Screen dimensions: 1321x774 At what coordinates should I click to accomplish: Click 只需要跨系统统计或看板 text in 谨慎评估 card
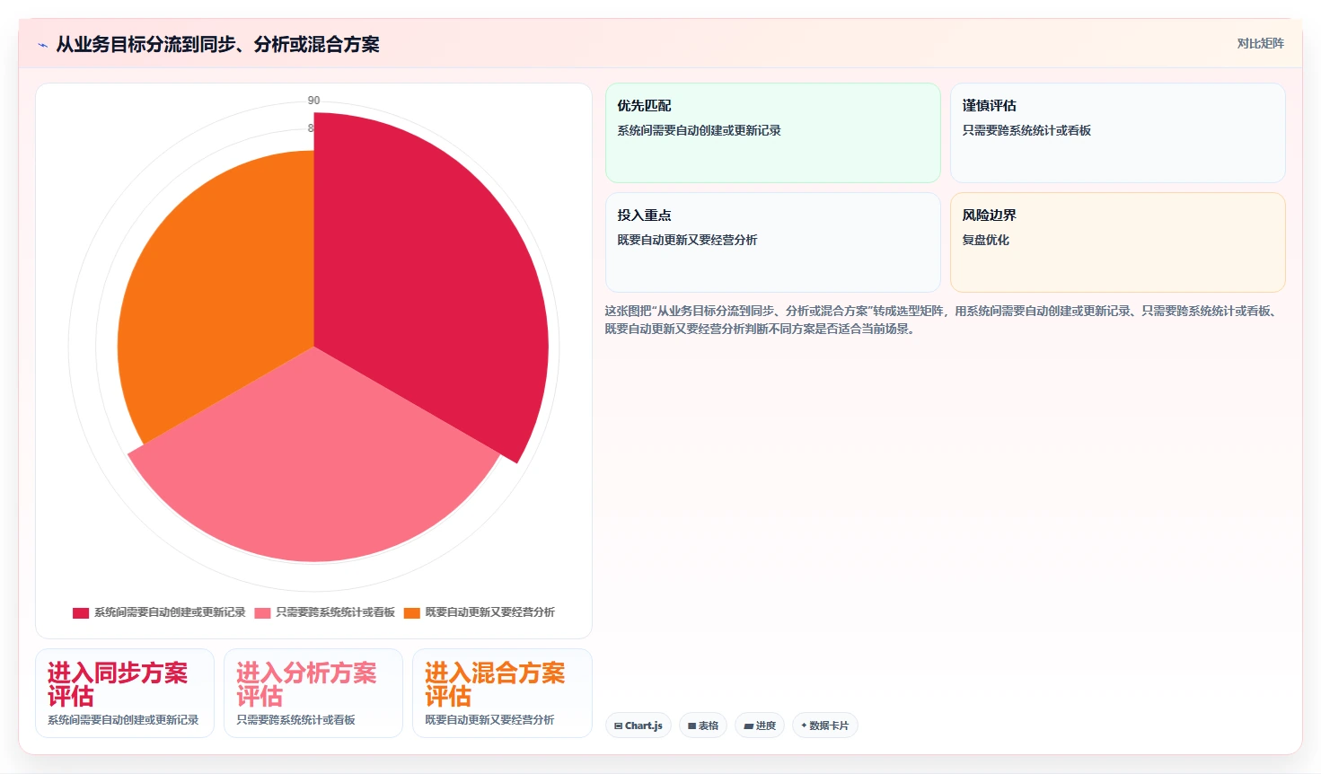1026,130
